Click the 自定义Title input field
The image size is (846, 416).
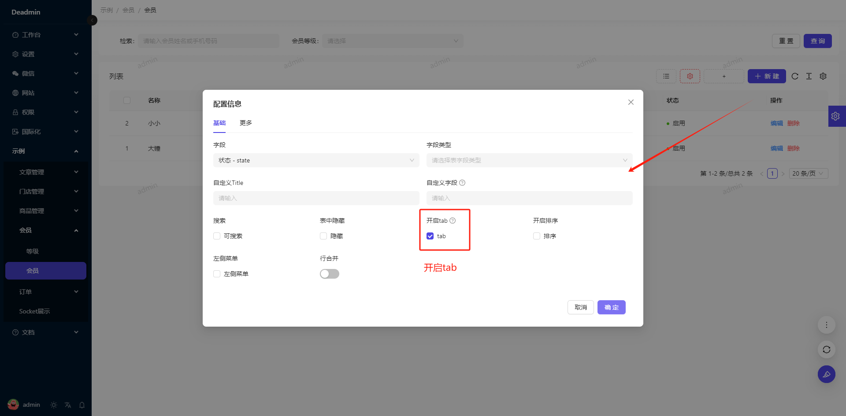316,198
